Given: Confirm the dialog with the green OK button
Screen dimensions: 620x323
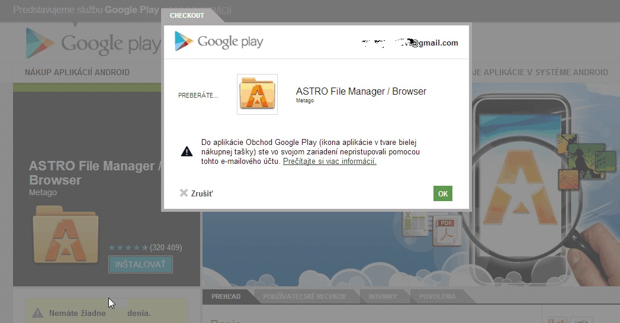Looking at the screenshot, I should point(442,193).
